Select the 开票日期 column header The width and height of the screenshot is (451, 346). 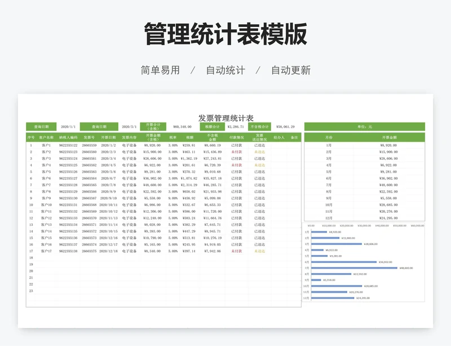tap(108, 137)
